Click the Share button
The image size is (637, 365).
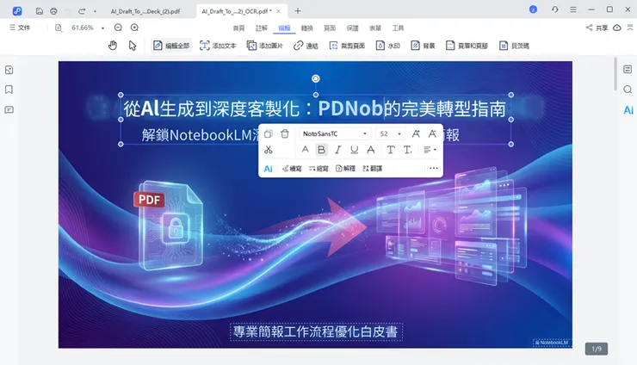point(597,28)
